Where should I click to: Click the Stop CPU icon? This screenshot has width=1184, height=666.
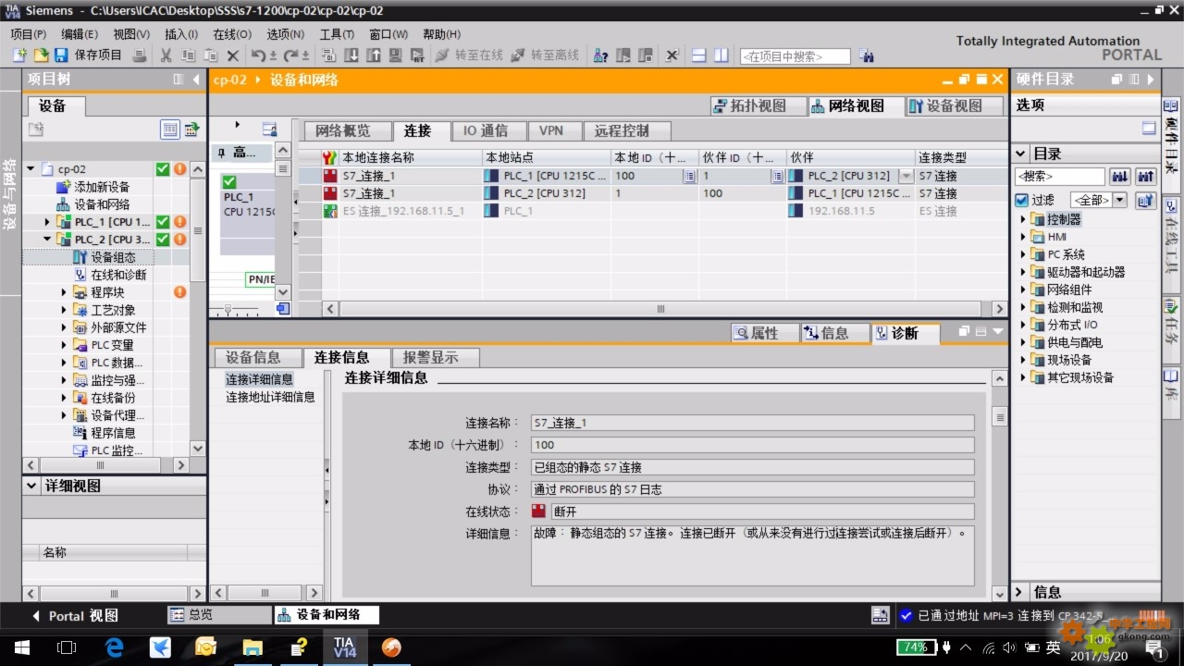coord(646,55)
